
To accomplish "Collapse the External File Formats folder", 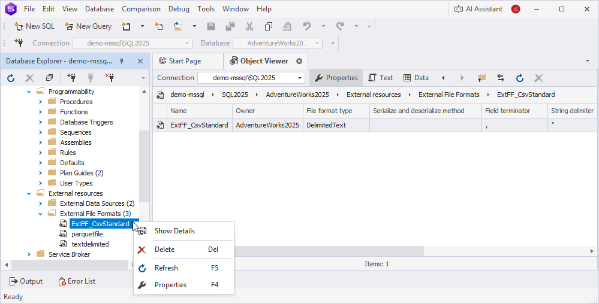I will 40,214.
